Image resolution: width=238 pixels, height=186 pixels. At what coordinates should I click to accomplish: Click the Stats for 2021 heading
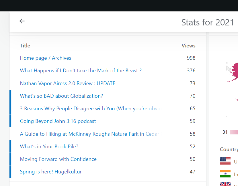[x=208, y=22]
